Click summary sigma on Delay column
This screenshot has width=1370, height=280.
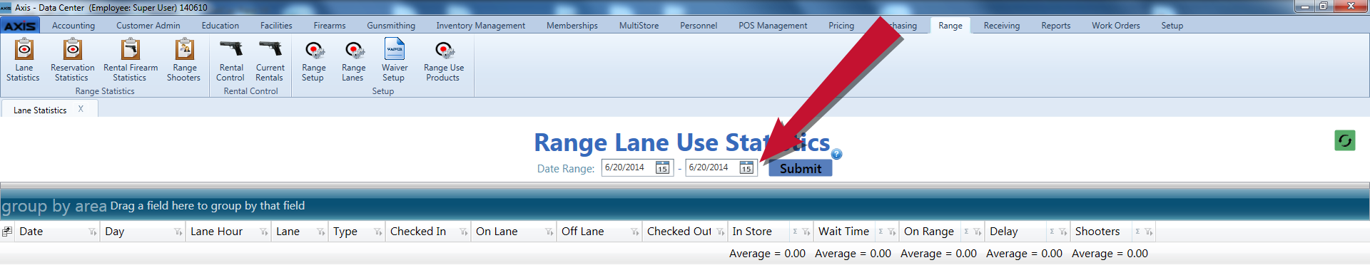coord(1052,232)
